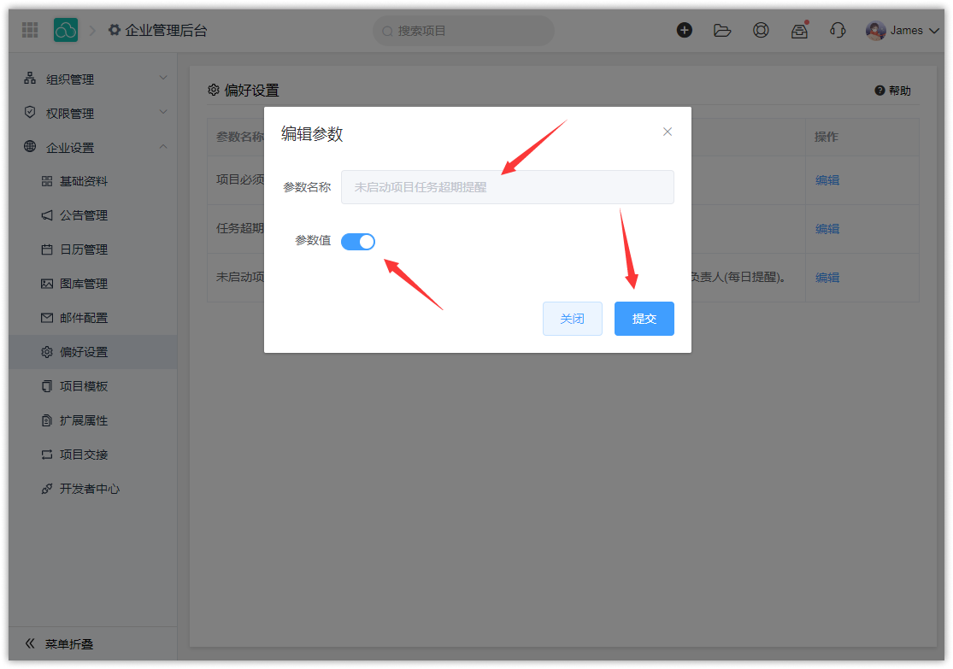Toggle the 参数值 switch off
953x669 pixels.
358,242
